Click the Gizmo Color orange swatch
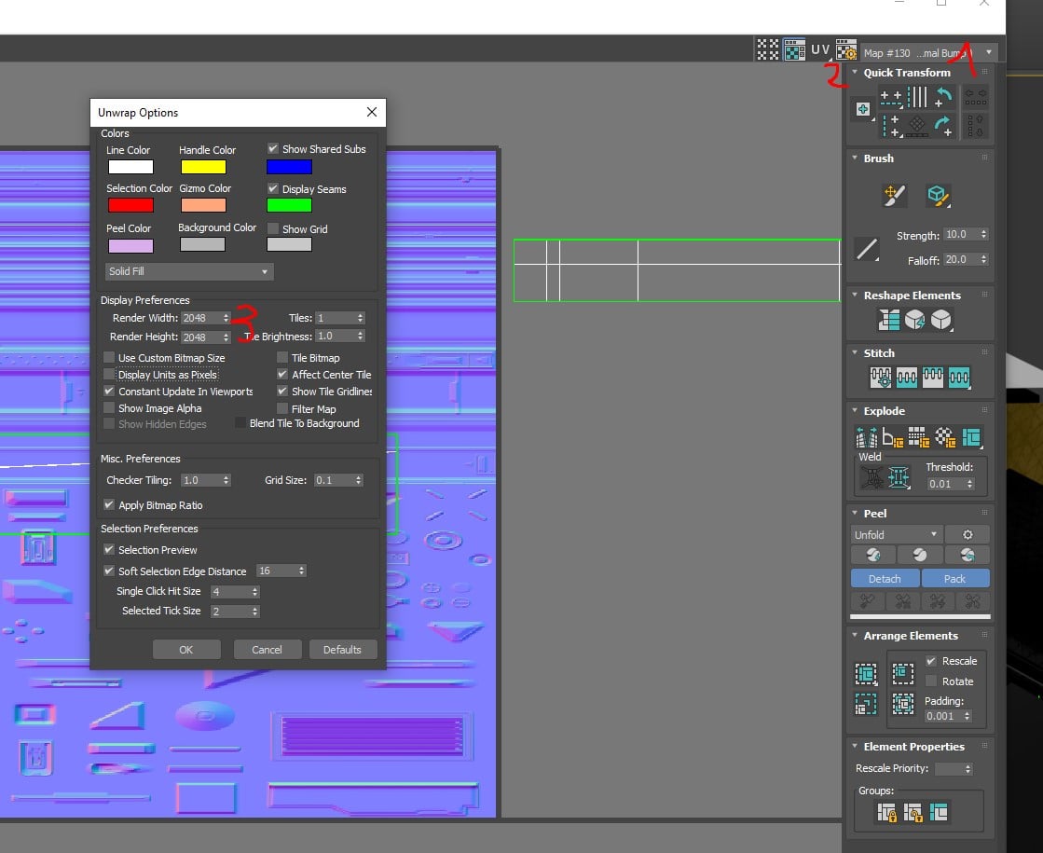1043x853 pixels. click(203, 205)
